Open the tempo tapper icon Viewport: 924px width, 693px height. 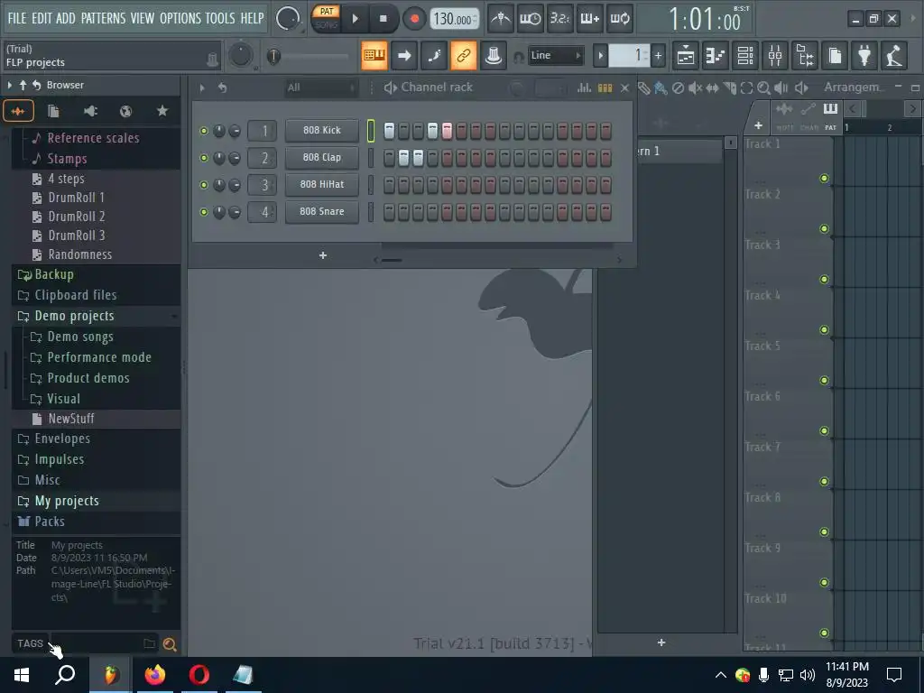pyautogui.click(x=894, y=55)
